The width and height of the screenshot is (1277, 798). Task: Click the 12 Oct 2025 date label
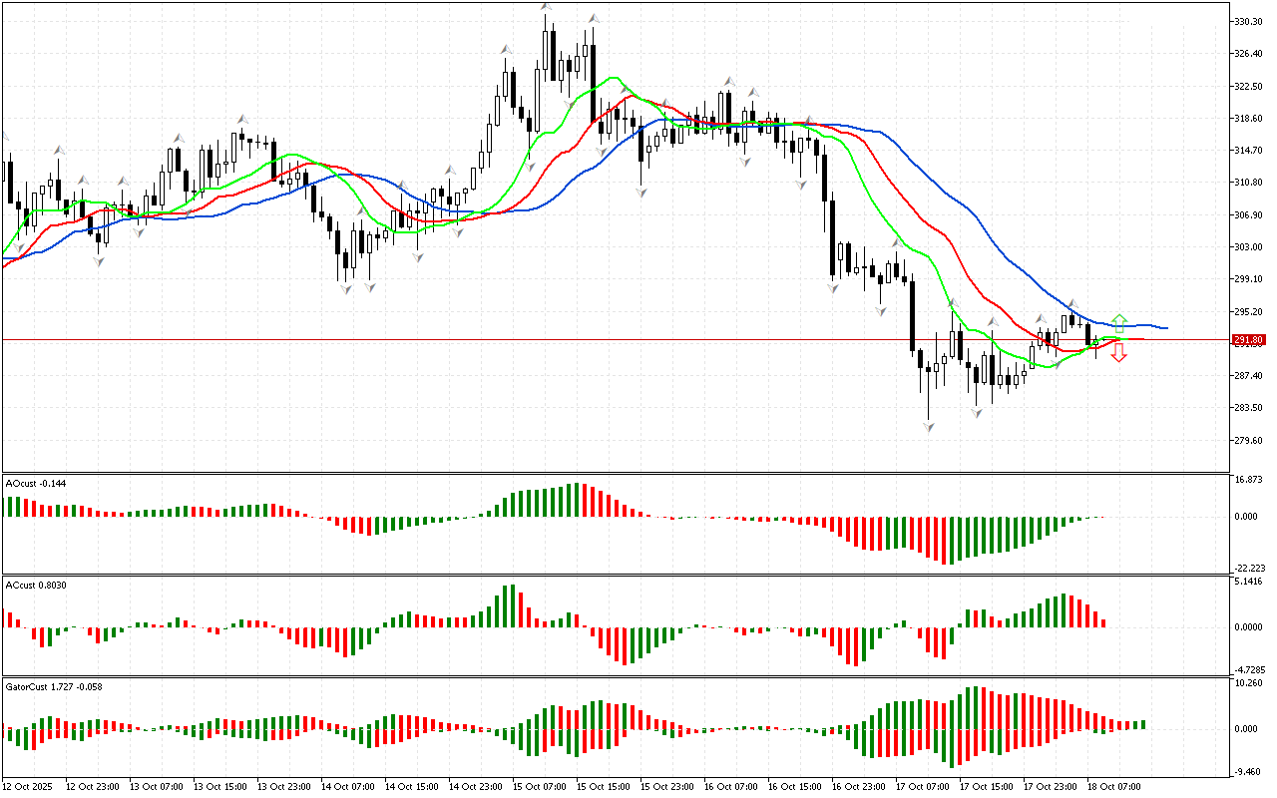click(28, 787)
